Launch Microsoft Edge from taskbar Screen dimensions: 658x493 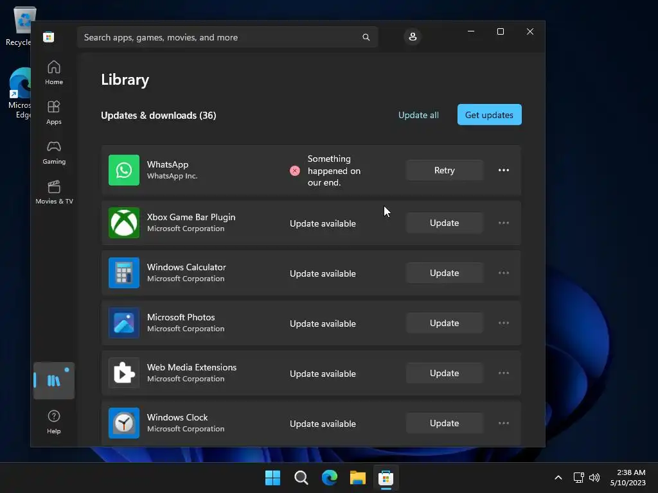pyautogui.click(x=330, y=478)
